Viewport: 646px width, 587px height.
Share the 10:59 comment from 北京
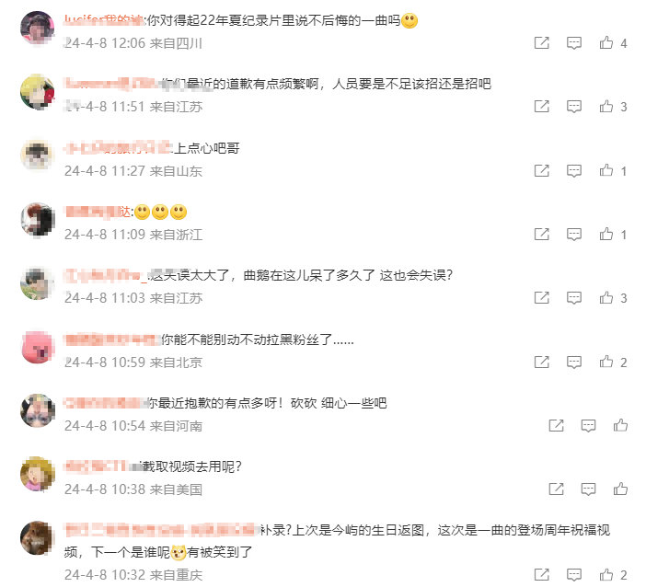coord(541,362)
